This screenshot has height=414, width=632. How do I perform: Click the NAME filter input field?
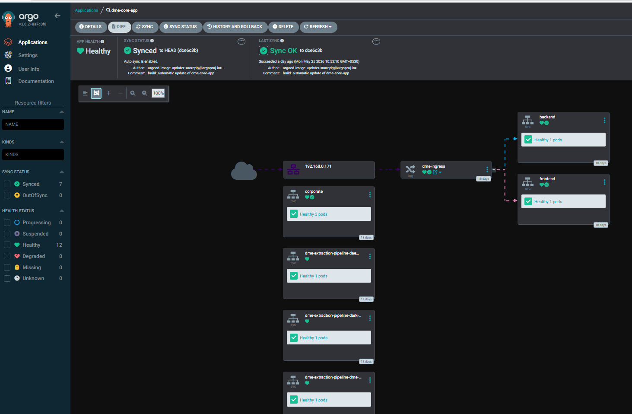[33, 124]
